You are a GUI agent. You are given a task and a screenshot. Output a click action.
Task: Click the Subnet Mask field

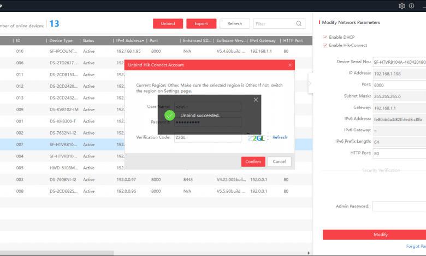point(399,96)
